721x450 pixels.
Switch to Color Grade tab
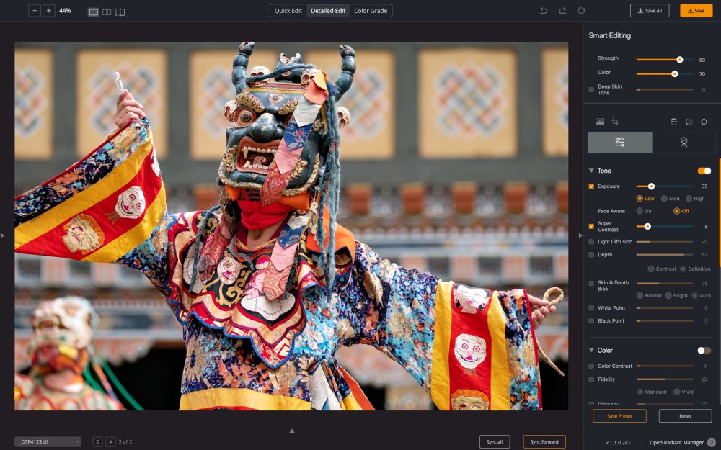point(371,11)
